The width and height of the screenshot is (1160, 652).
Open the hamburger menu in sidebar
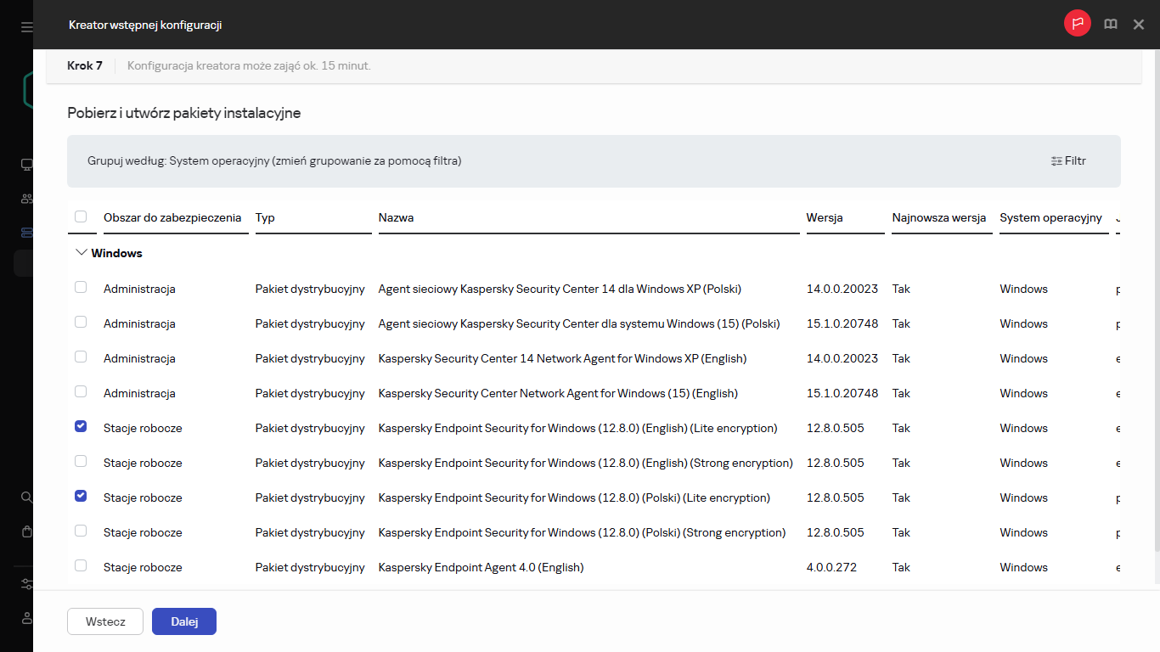(26, 27)
